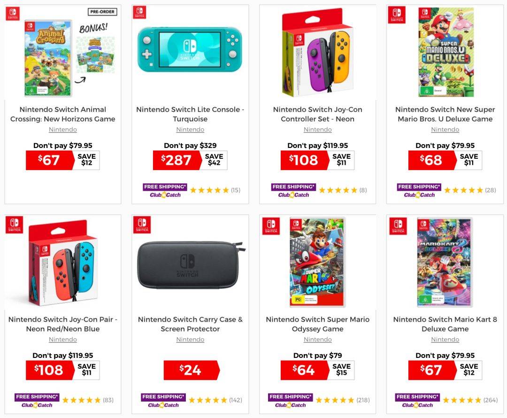Click the review count (264) for Mario Kart
The width and height of the screenshot is (507, 418).
[x=491, y=400]
